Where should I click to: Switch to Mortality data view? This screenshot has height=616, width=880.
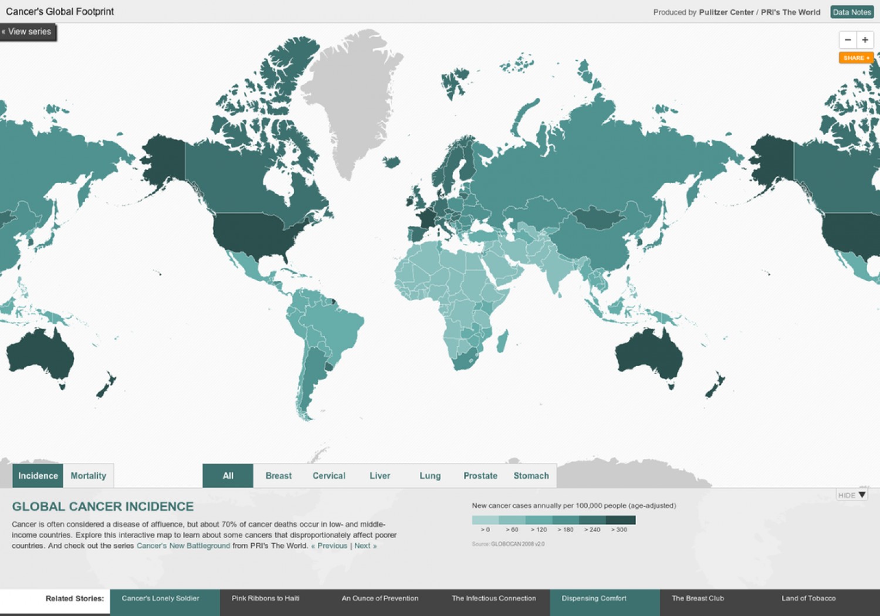pyautogui.click(x=89, y=476)
